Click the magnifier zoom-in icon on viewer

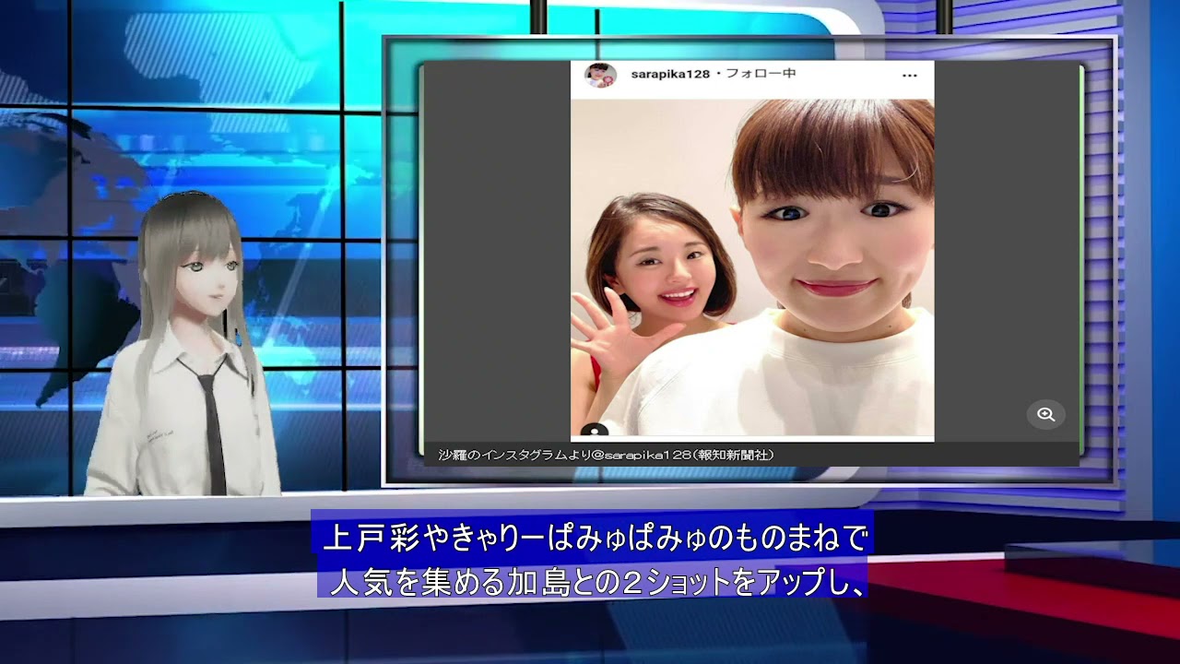tap(1045, 415)
